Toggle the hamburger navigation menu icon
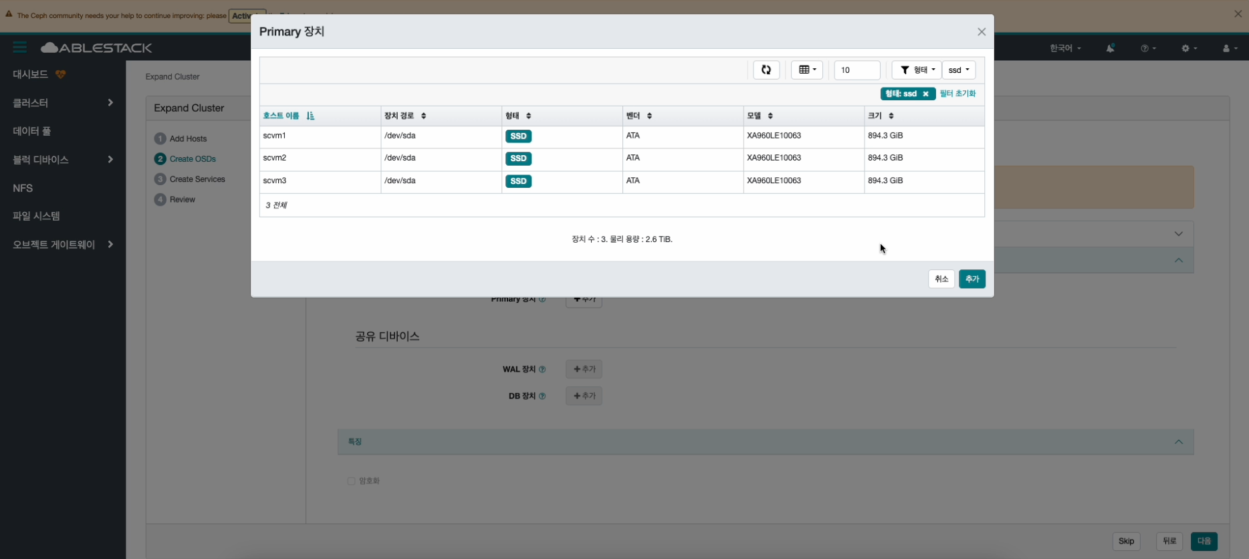Screen dimensions: 1249x559 click(19, 47)
